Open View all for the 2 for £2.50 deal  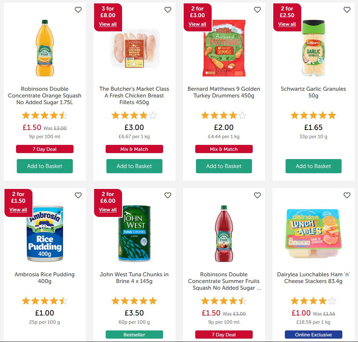click(x=287, y=24)
